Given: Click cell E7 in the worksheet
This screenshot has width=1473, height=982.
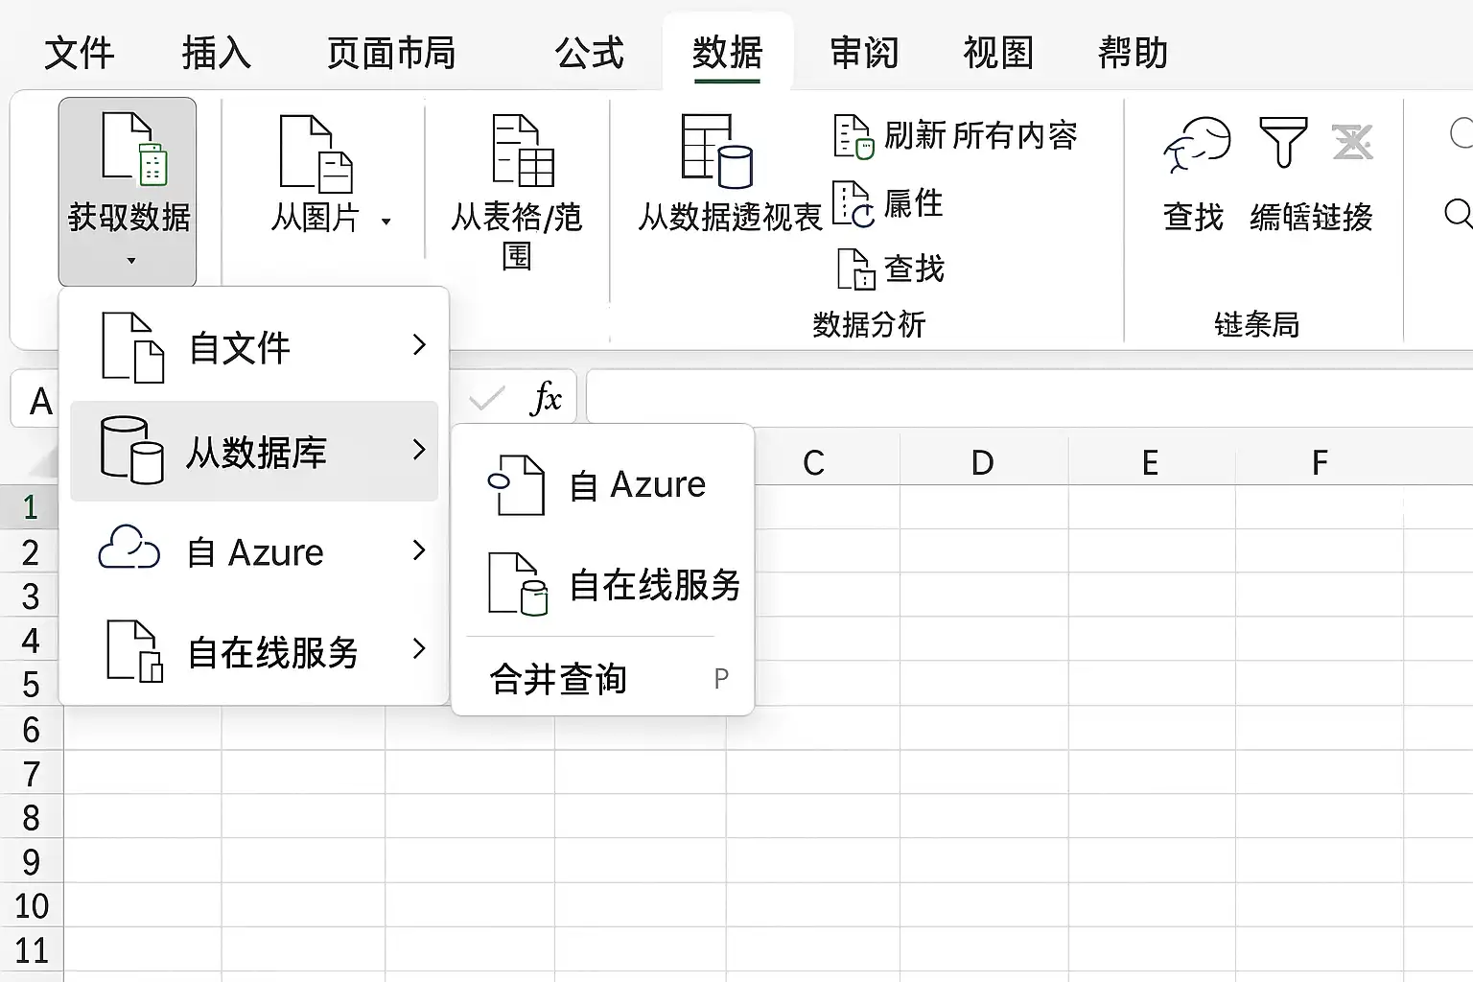Looking at the screenshot, I should 1152,773.
